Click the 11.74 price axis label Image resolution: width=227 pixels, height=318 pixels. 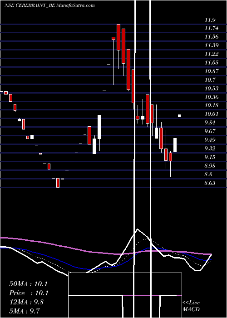[x=212, y=28]
